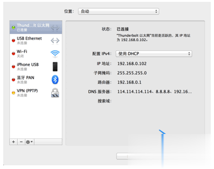Click the DNS servers value 114.114.114.114
The image size is (214, 169).
pos(155,92)
